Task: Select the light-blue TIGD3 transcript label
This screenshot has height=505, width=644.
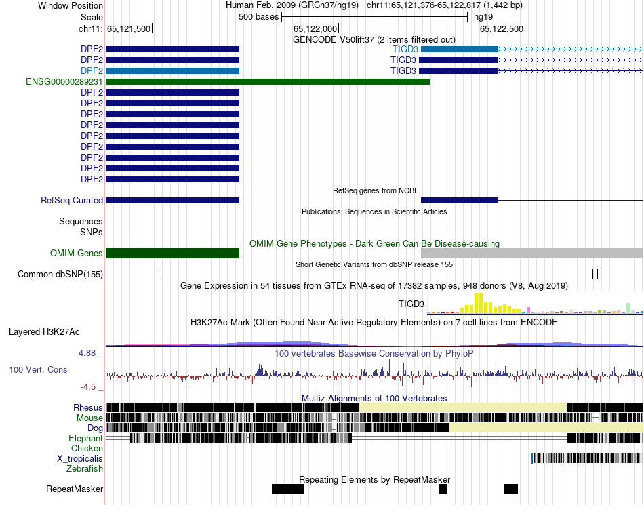Action: click(x=405, y=49)
